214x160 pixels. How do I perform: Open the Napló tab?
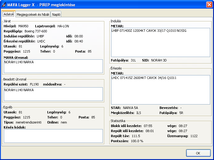click(56, 14)
